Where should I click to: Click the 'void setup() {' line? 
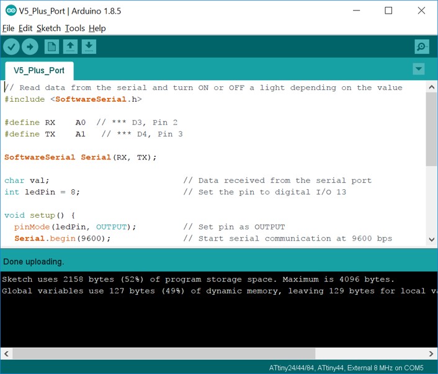click(40, 215)
